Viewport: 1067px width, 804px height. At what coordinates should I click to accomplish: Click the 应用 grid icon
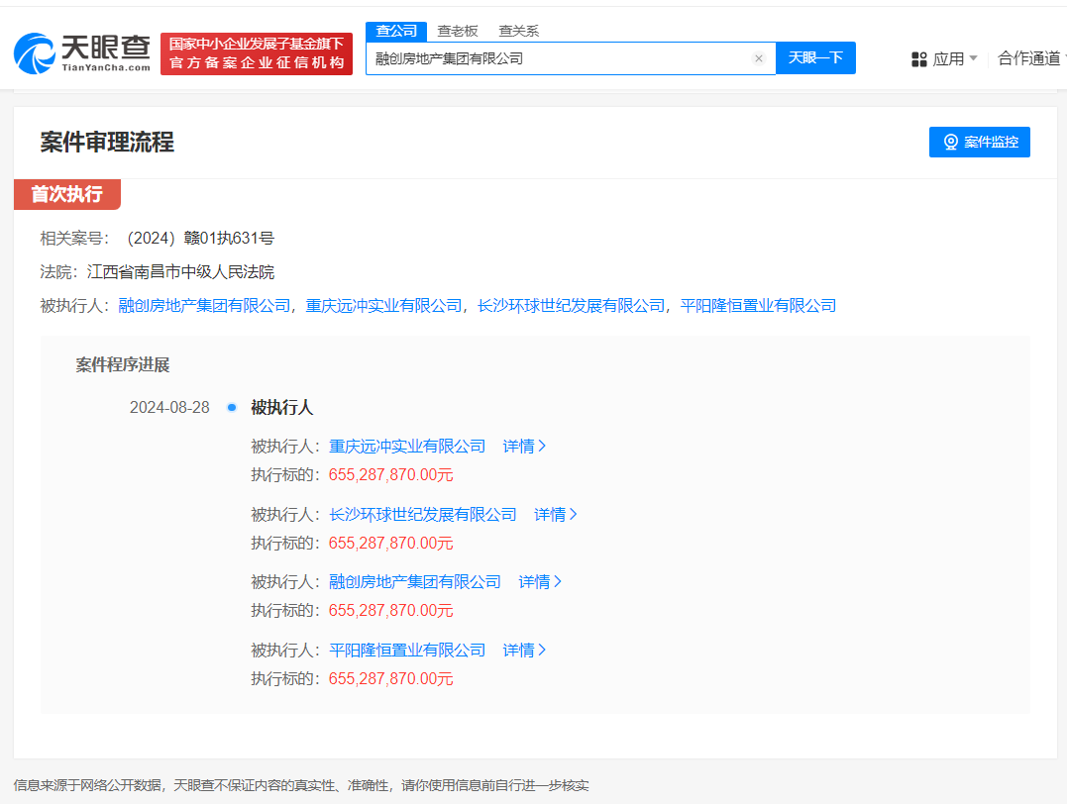click(x=919, y=59)
